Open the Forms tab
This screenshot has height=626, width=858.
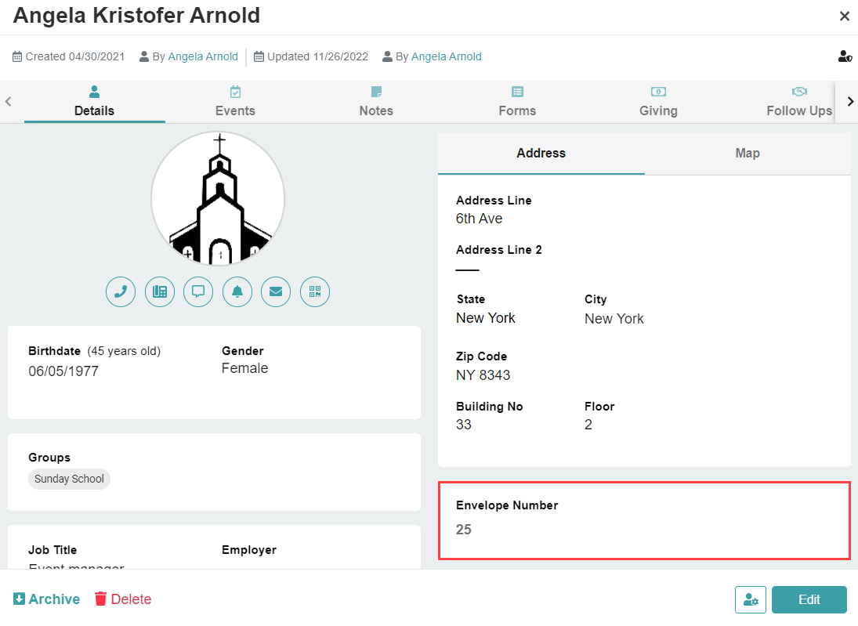[x=517, y=102]
